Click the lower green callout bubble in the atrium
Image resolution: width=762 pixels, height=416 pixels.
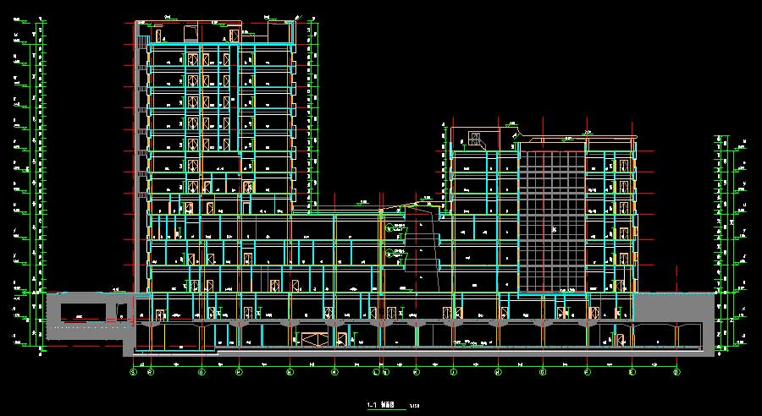point(389,254)
